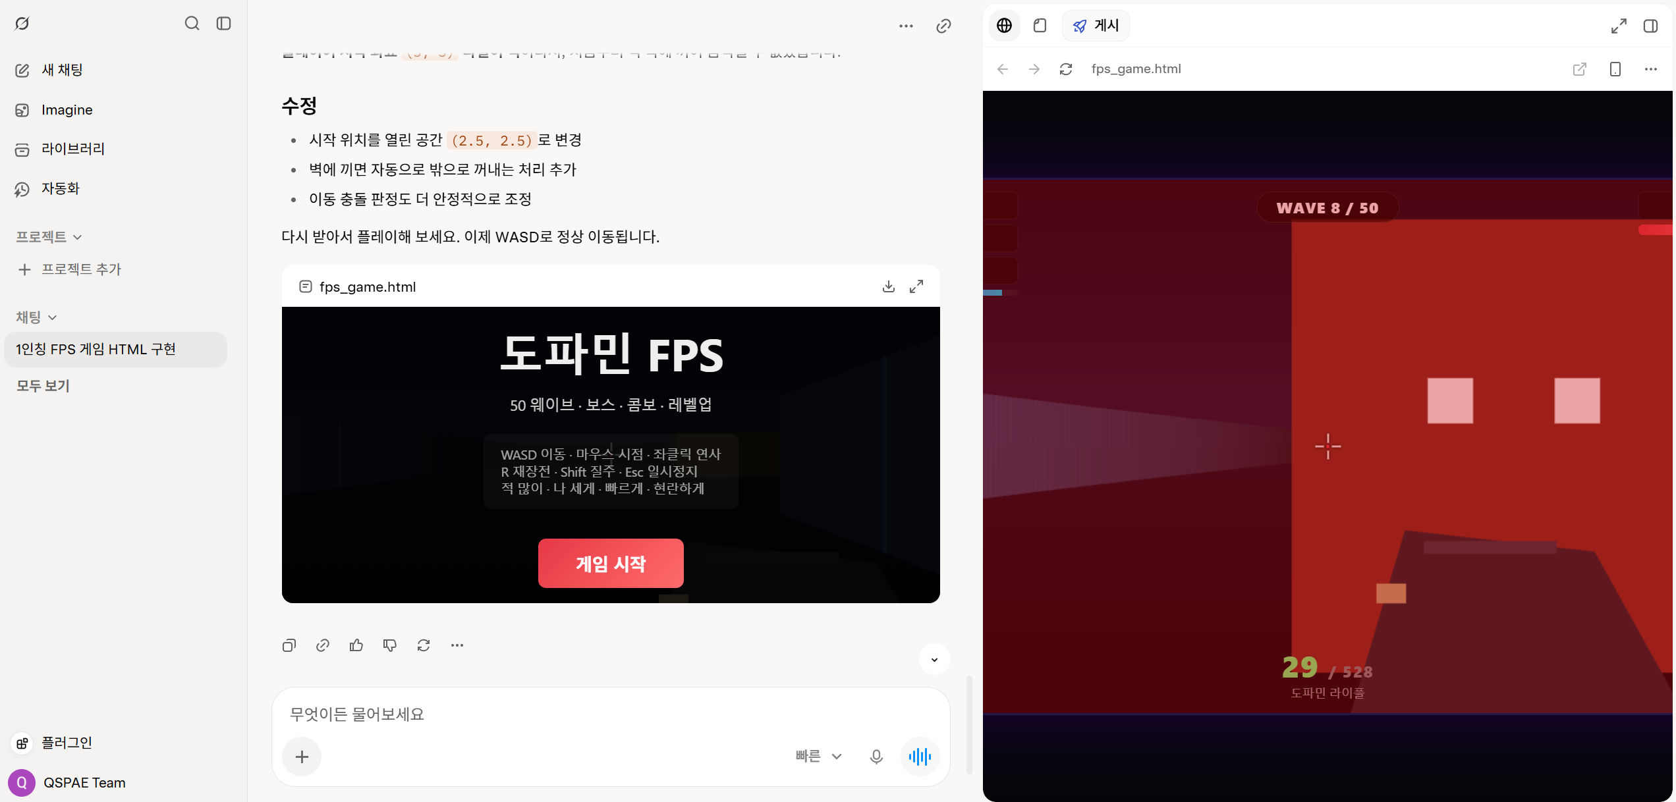Click 모두 보기 to view all chats
This screenshot has height=802, width=1676.
click(43, 386)
